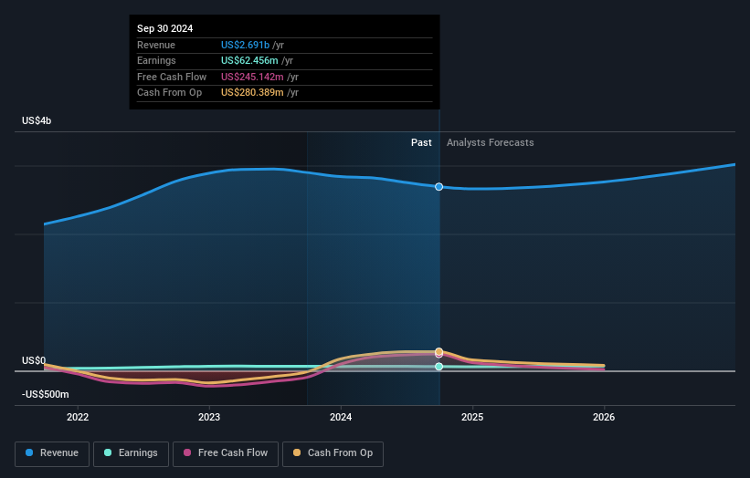Click the Free Cash Flow label in tooltip
The height and width of the screenshot is (478, 750).
point(172,77)
